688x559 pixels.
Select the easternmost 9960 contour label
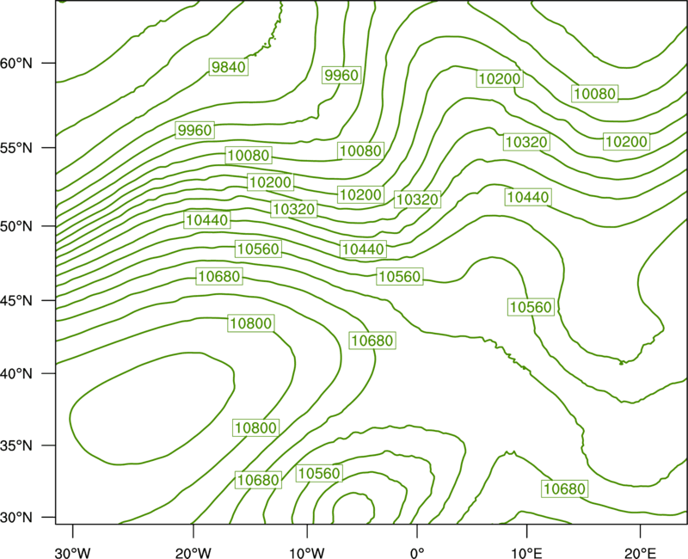[341, 76]
